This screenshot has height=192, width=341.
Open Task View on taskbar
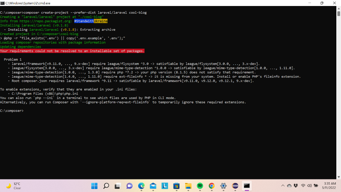click(x=118, y=186)
